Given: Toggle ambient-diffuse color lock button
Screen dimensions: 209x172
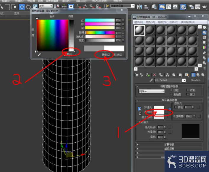Looking at the screenshot, I should click(140, 109).
